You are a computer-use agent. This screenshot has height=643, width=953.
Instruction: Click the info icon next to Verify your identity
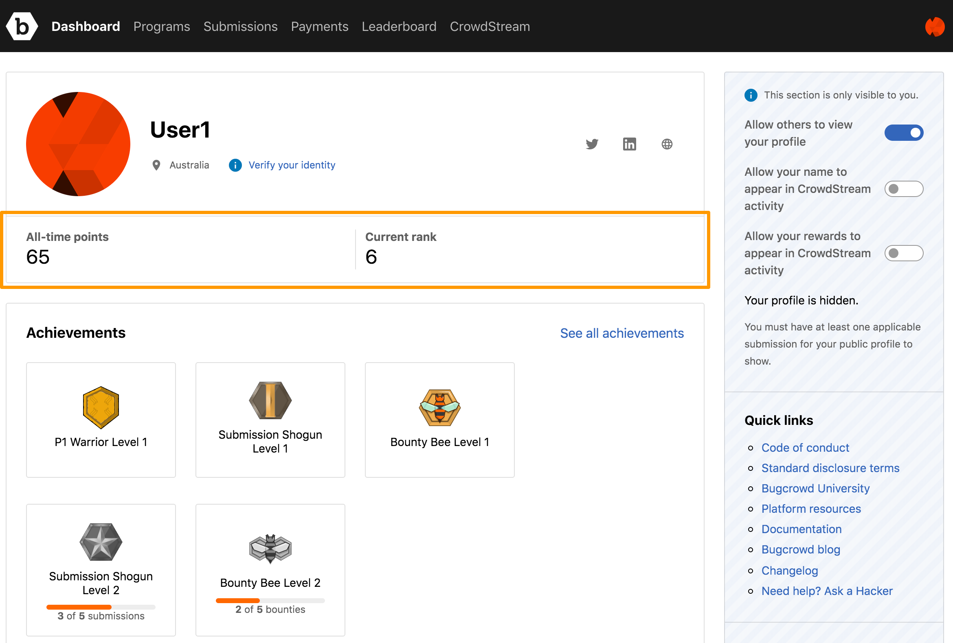coord(235,165)
